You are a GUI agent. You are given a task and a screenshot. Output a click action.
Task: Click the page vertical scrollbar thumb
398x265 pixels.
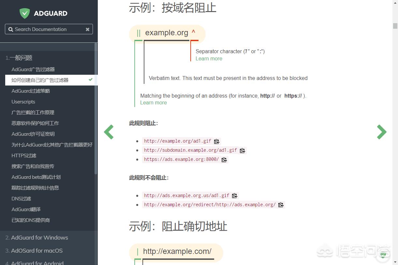[395, 26]
